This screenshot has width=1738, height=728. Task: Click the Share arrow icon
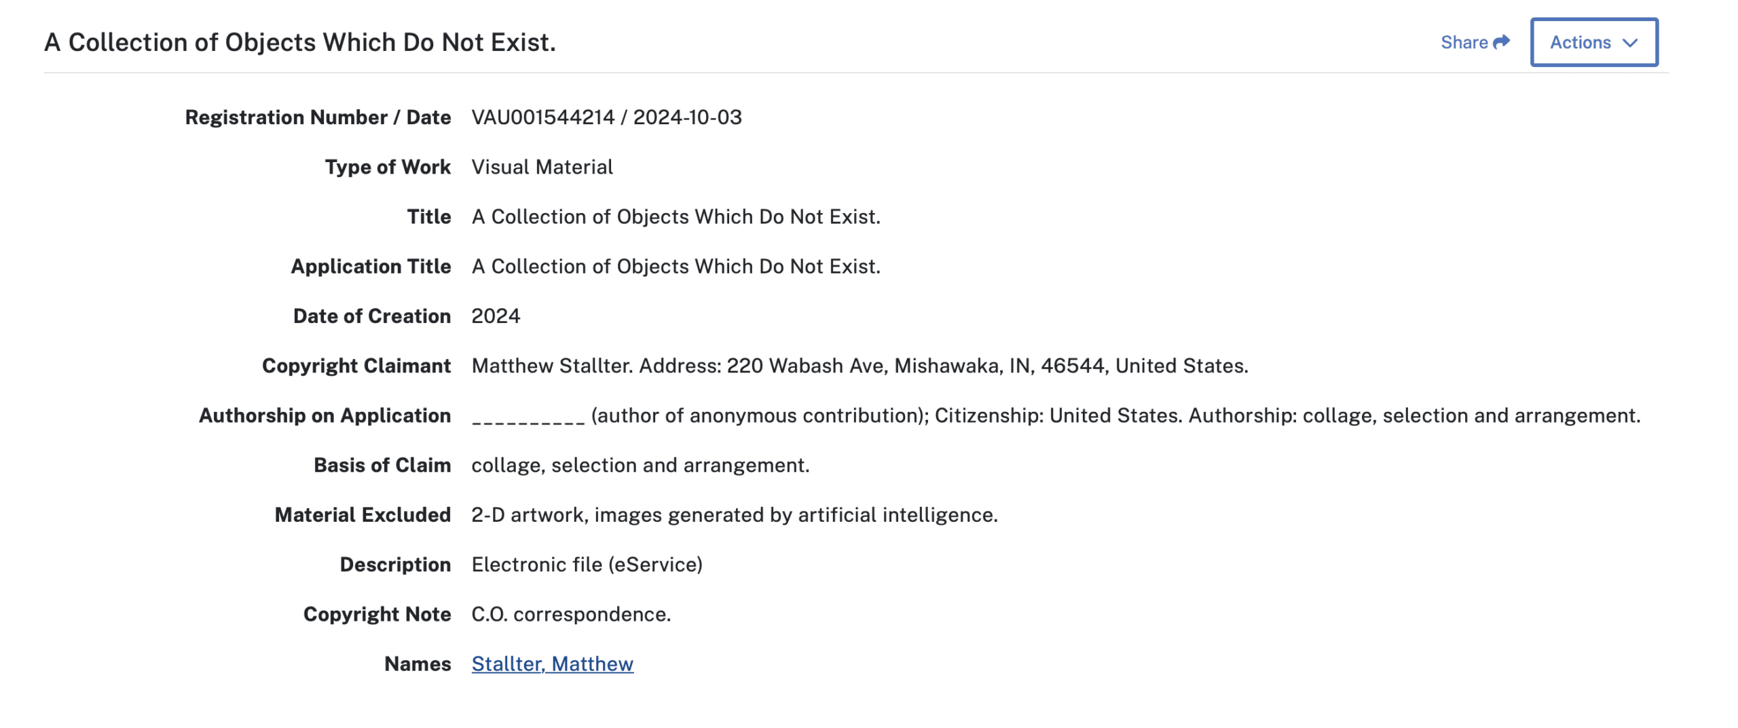[x=1502, y=42]
